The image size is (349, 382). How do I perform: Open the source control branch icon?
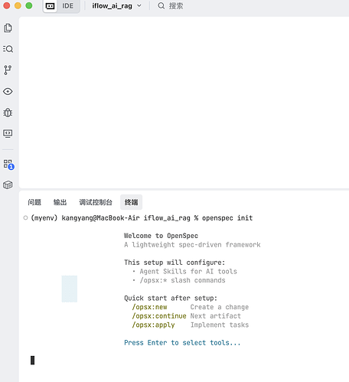8,70
